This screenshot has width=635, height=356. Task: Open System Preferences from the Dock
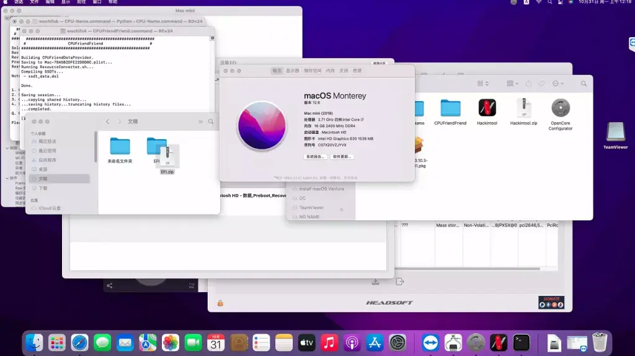397,343
